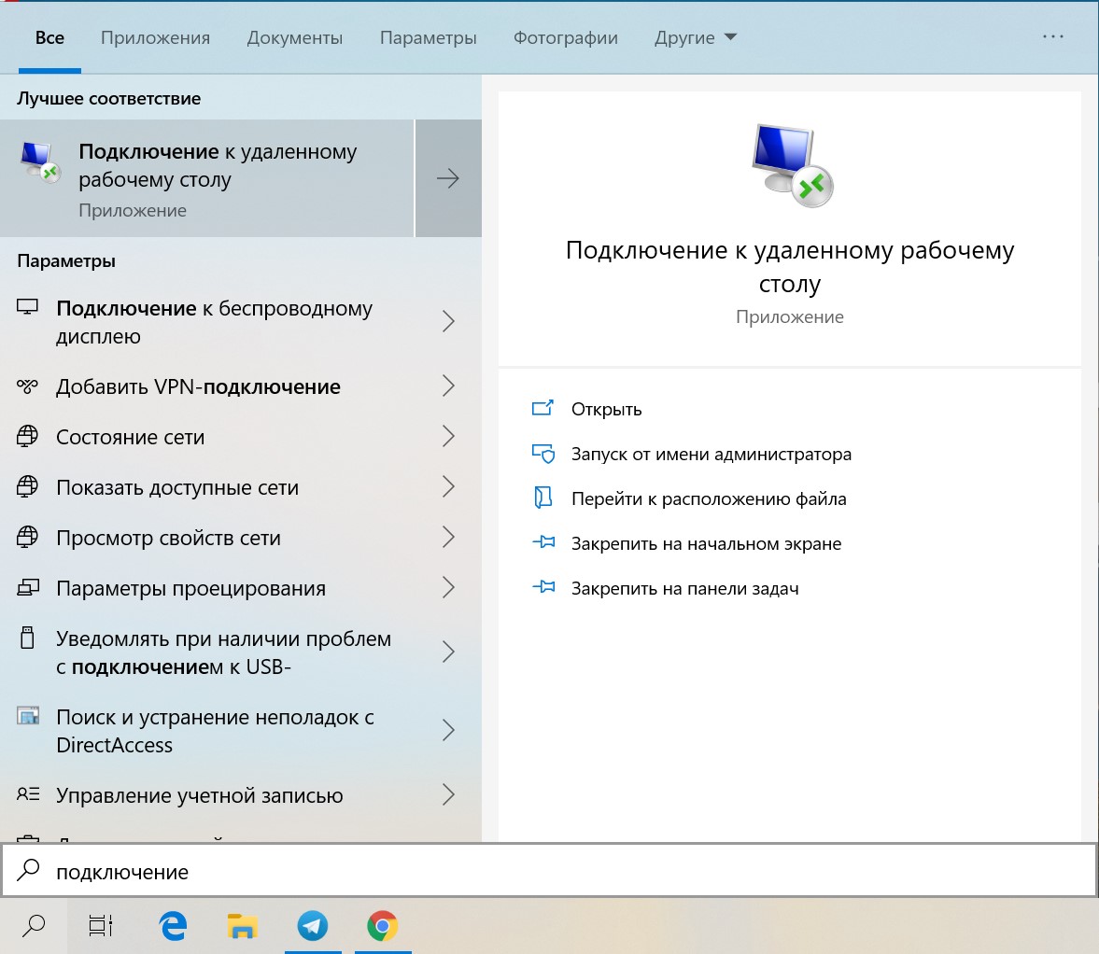Launch Google Chrome from the taskbar
Viewport: 1099px width, 954px height.
pyautogui.click(x=382, y=925)
